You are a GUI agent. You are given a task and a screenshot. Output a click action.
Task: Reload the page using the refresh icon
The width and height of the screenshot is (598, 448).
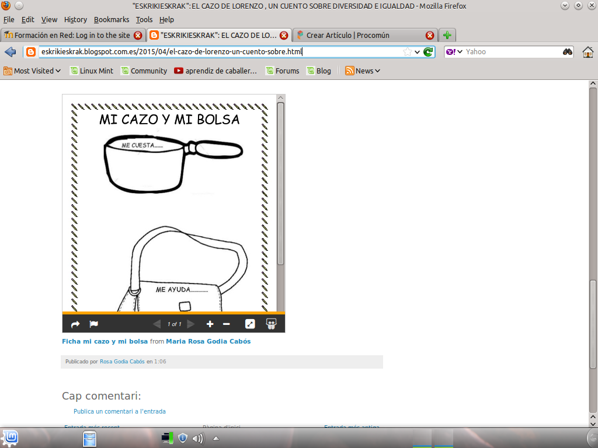[429, 52]
